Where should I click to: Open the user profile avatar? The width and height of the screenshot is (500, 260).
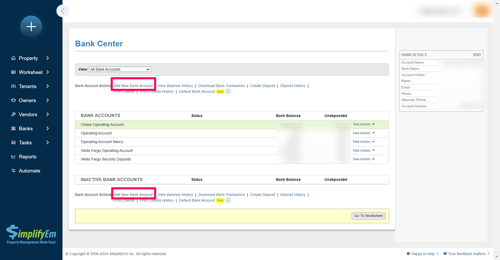481,11
